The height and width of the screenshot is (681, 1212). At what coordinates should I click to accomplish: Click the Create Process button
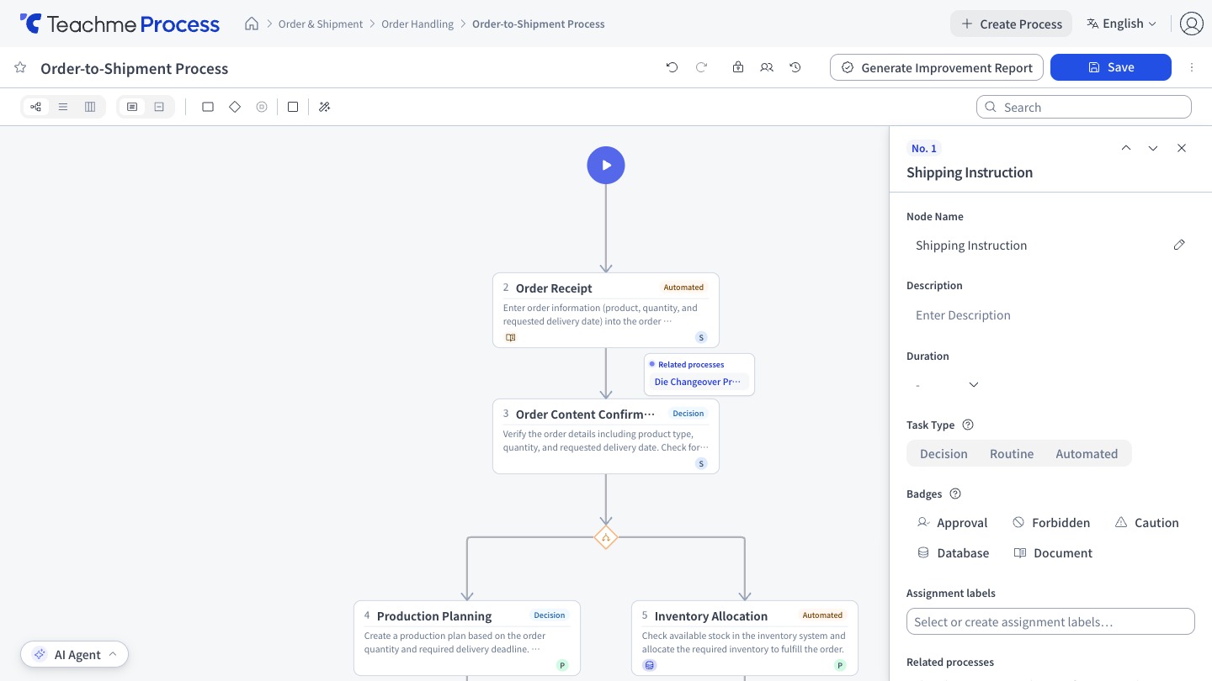click(x=1012, y=24)
